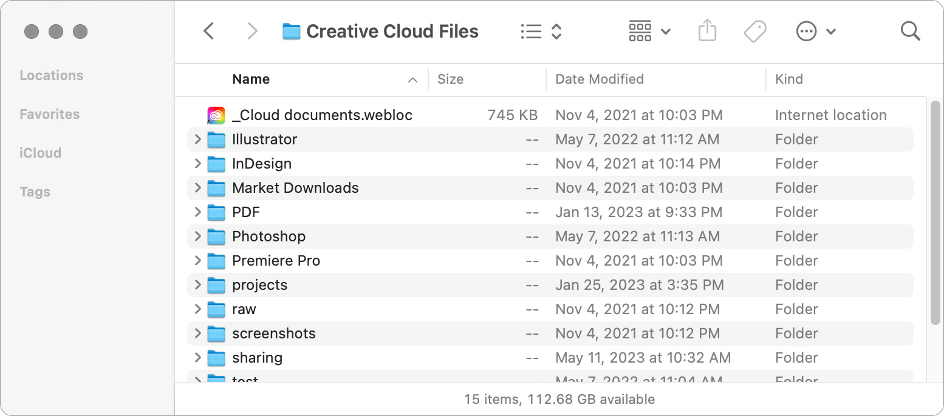944x416 pixels.
Task: Collapse the Name column sort order
Action: point(412,79)
